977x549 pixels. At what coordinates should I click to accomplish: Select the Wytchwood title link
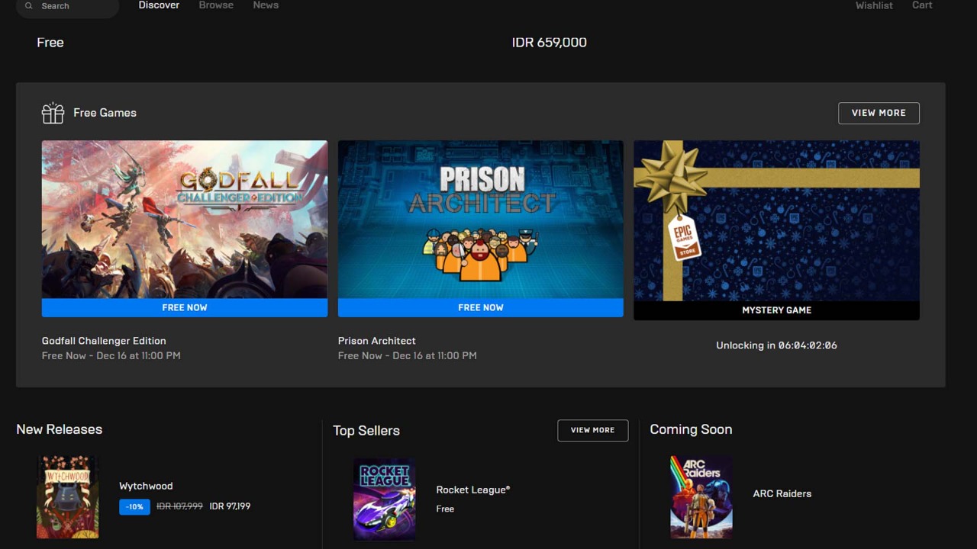coord(146,486)
